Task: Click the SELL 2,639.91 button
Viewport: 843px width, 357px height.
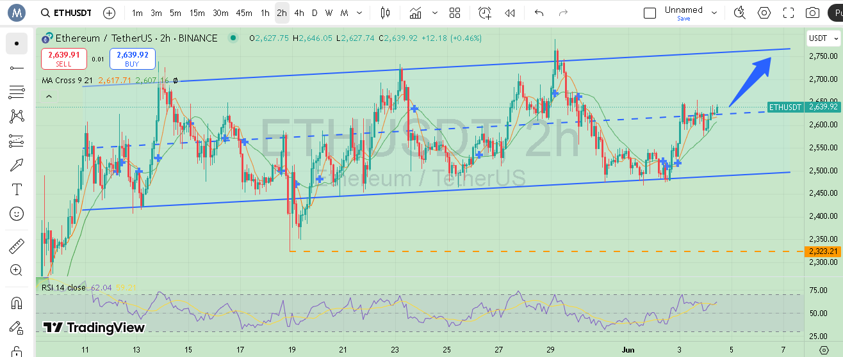Action: tap(64, 59)
